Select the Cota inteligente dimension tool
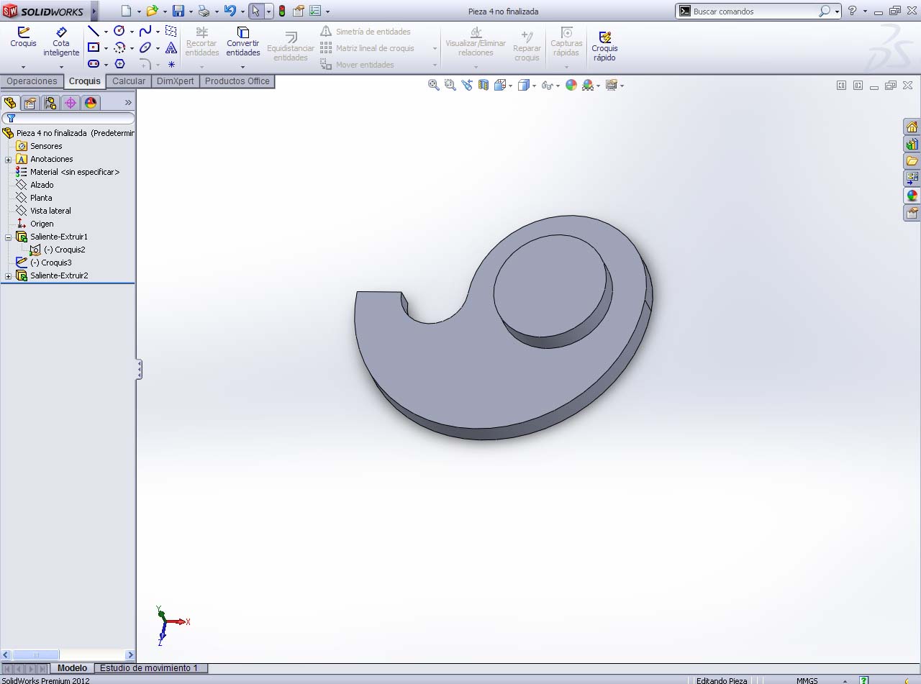921x684 pixels. [61, 42]
